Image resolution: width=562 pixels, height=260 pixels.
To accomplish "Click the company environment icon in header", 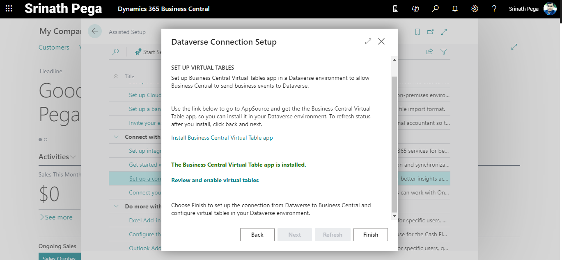I will [x=396, y=9].
